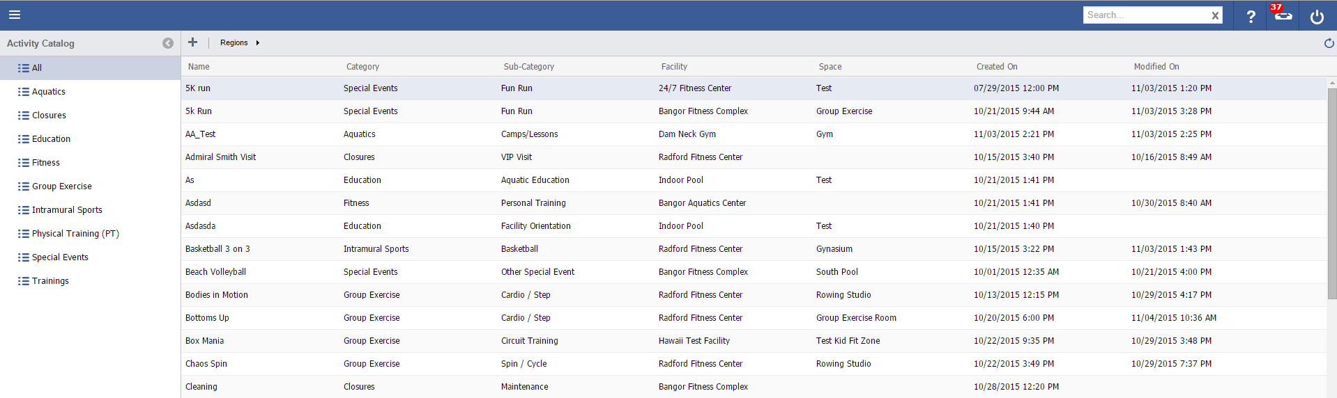The image size is (1337, 398).
Task: Click the help question mark icon
Action: [1251, 16]
